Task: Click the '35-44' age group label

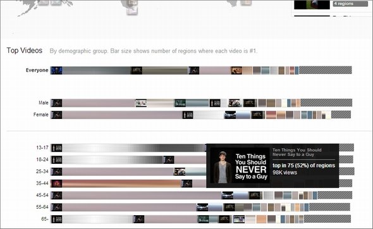Action: click(x=42, y=183)
